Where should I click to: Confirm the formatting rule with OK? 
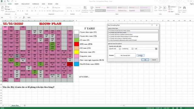(145, 60)
